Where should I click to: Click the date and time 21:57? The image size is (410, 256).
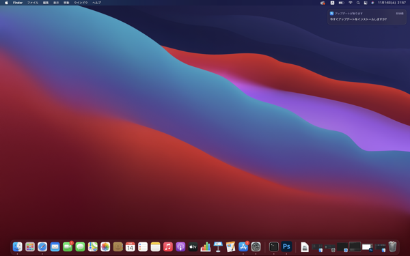coord(392,3)
